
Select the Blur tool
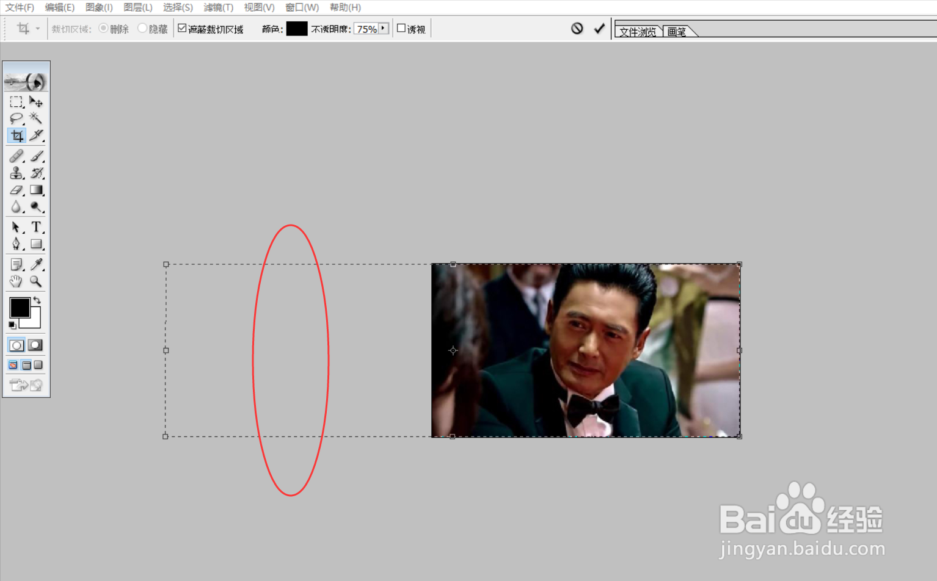pyautogui.click(x=16, y=208)
